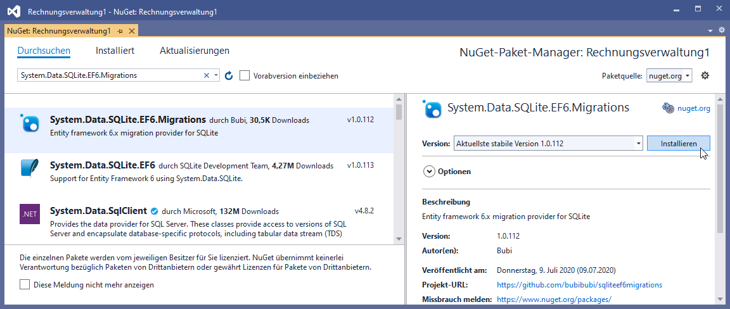Open package source settings gear
730x309 pixels.
[705, 75]
